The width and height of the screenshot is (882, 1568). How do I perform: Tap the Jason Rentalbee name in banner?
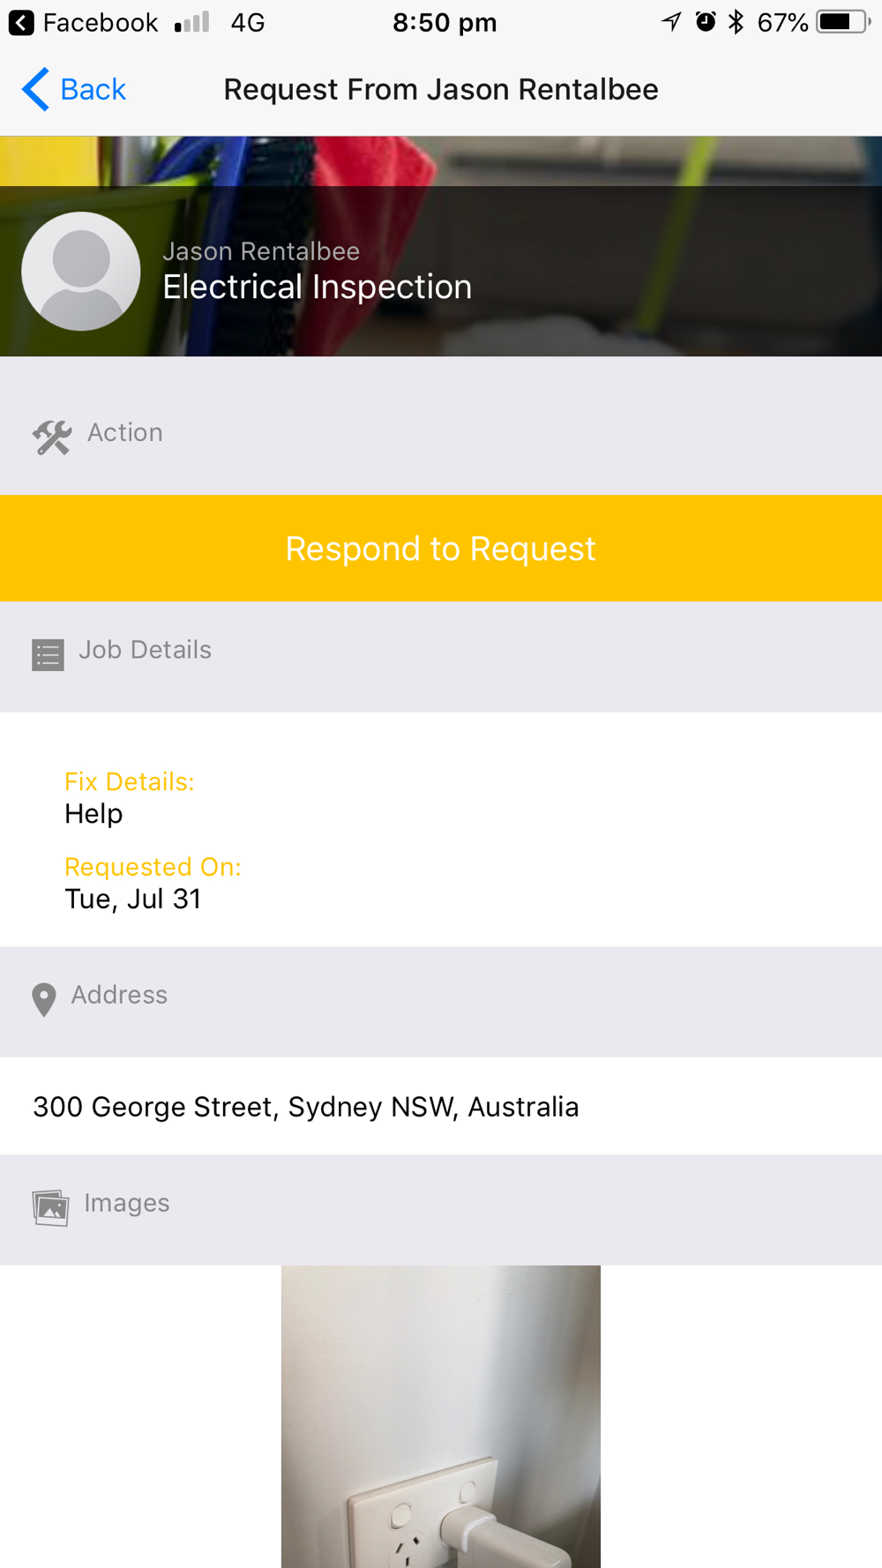coord(261,251)
